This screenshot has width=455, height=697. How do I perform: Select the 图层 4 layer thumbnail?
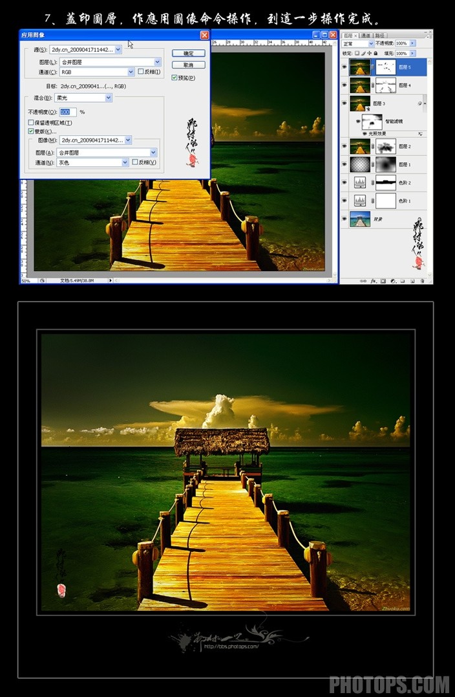(x=360, y=85)
